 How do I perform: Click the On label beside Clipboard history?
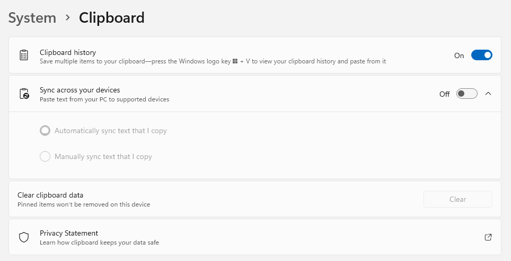tap(459, 55)
